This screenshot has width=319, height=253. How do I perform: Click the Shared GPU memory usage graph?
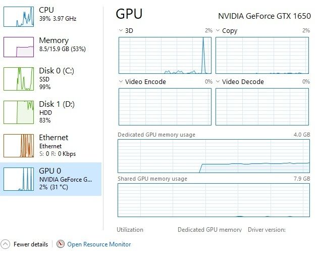pyautogui.click(x=214, y=200)
